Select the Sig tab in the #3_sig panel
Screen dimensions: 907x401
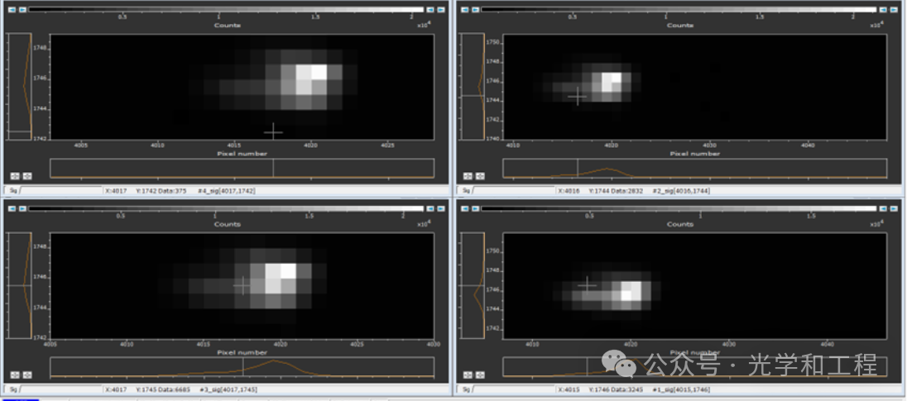pos(12,389)
